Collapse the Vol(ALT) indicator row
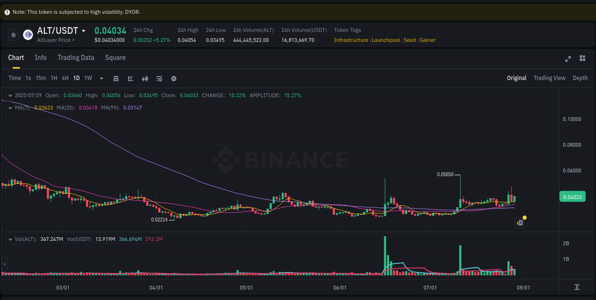Image resolution: width=596 pixels, height=300 pixels. (x=10, y=239)
